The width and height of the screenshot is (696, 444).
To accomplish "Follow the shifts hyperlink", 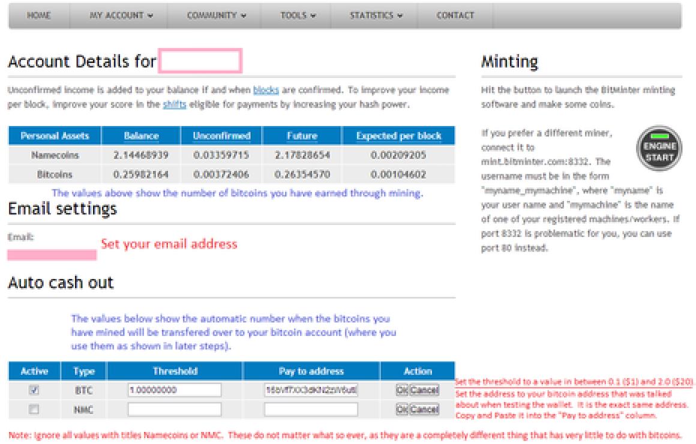I will point(175,105).
